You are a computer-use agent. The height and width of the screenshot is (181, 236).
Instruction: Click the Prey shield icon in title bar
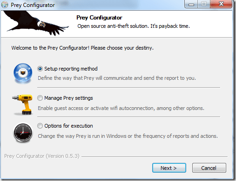click(x=5, y=5)
